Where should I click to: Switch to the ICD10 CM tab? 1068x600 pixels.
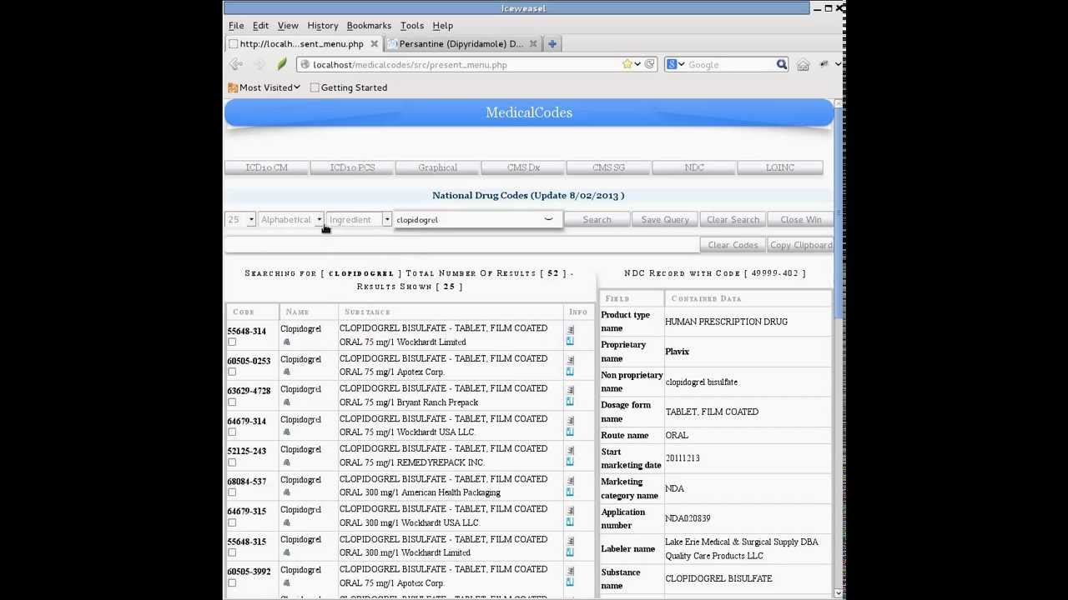coord(267,167)
